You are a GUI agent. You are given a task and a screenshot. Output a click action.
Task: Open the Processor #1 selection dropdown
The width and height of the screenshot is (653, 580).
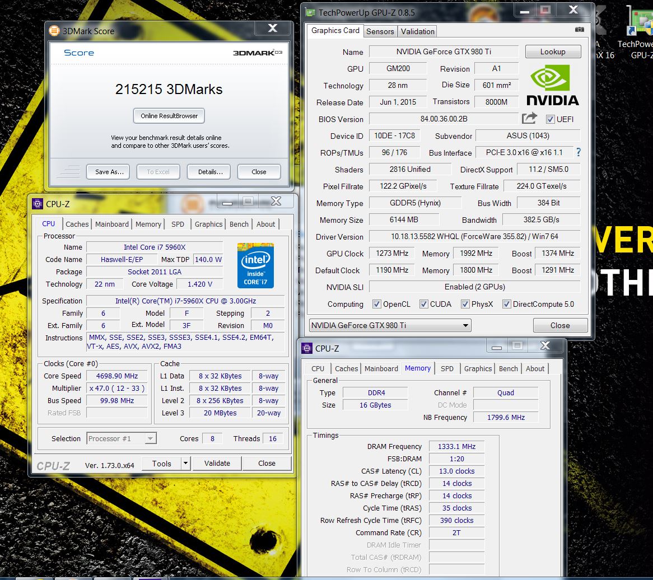pyautogui.click(x=122, y=438)
